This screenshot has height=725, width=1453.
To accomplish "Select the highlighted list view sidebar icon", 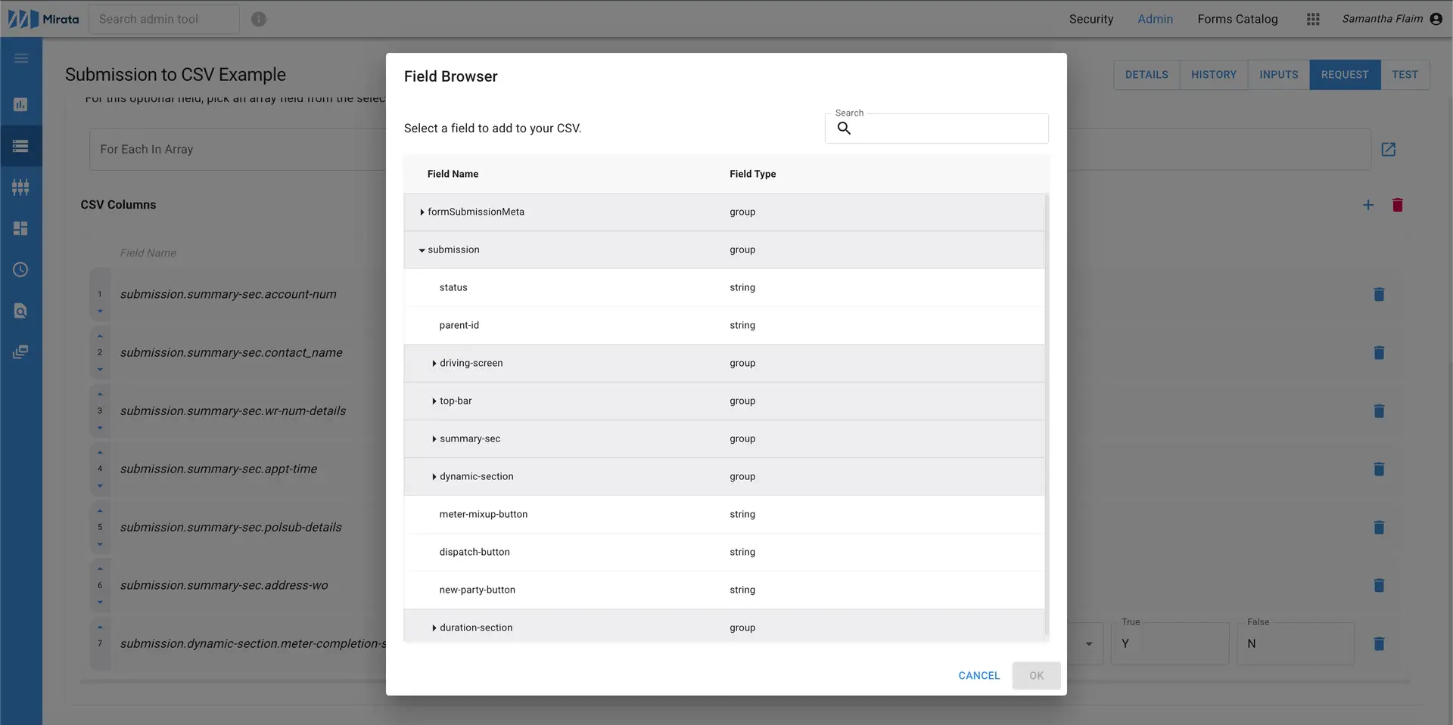I will [x=21, y=146].
